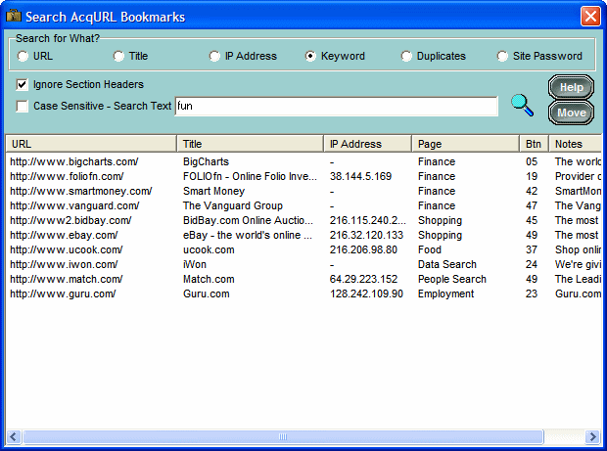Click the IP address 216.206.98.80
Screen dimensions: 607x451
tap(363, 249)
